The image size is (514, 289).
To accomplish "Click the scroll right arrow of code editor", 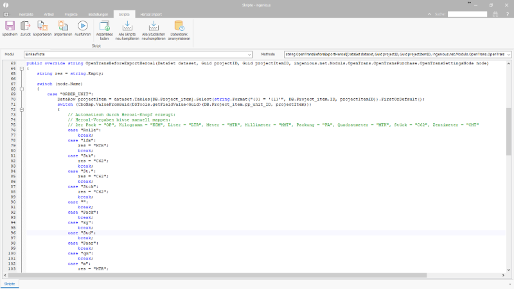I will (503, 276).
